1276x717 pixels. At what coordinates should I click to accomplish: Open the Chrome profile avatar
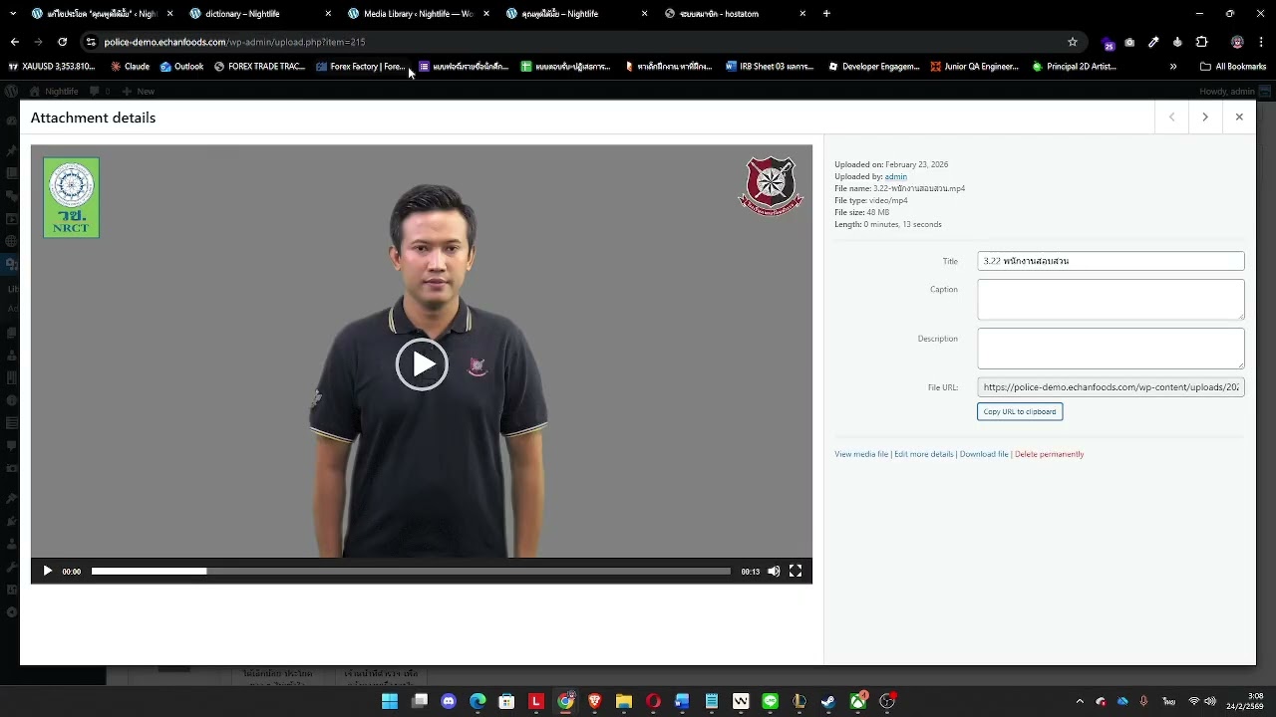pyautogui.click(x=1237, y=42)
